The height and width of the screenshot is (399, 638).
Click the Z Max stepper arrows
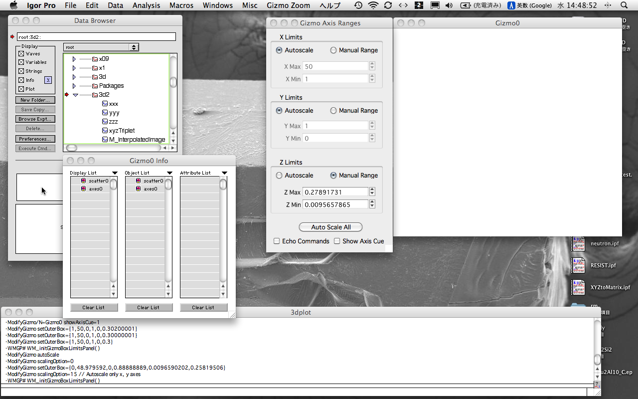[x=372, y=192]
